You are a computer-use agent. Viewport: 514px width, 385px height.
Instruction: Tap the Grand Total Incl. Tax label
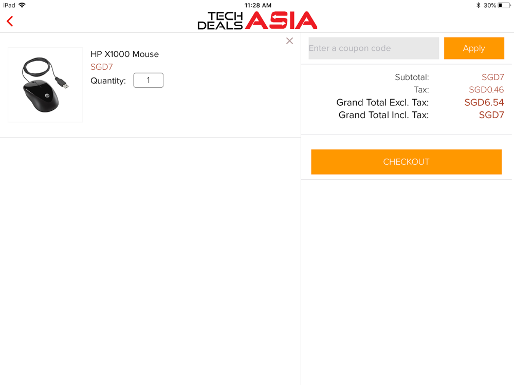pyautogui.click(x=383, y=115)
